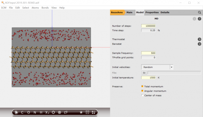The height and width of the screenshot is (117, 203).
Task: Open the Bonds menu
Action: tap(45, 8)
